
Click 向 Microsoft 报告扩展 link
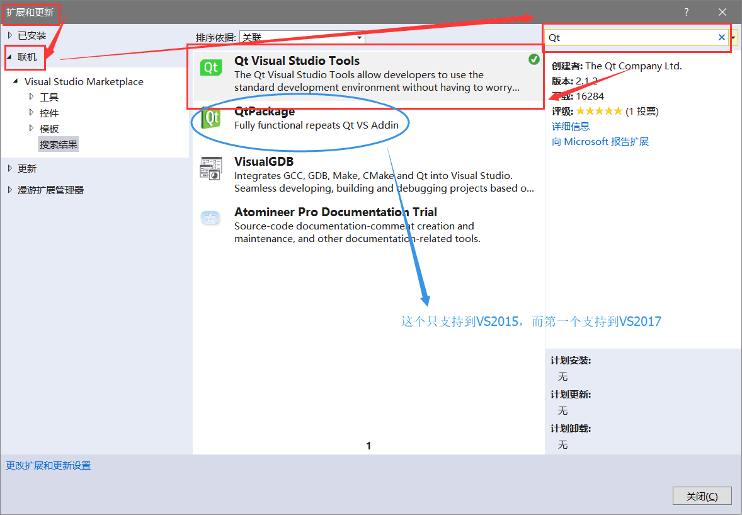coord(600,142)
